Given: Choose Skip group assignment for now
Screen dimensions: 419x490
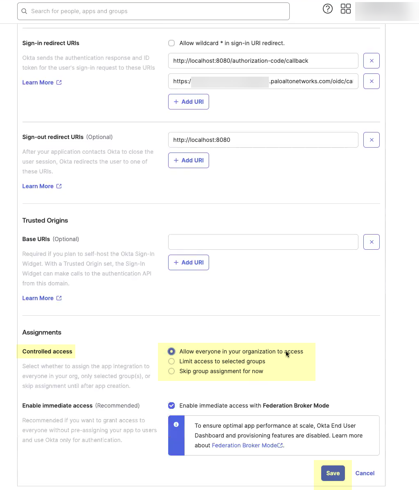Looking at the screenshot, I should (x=171, y=371).
